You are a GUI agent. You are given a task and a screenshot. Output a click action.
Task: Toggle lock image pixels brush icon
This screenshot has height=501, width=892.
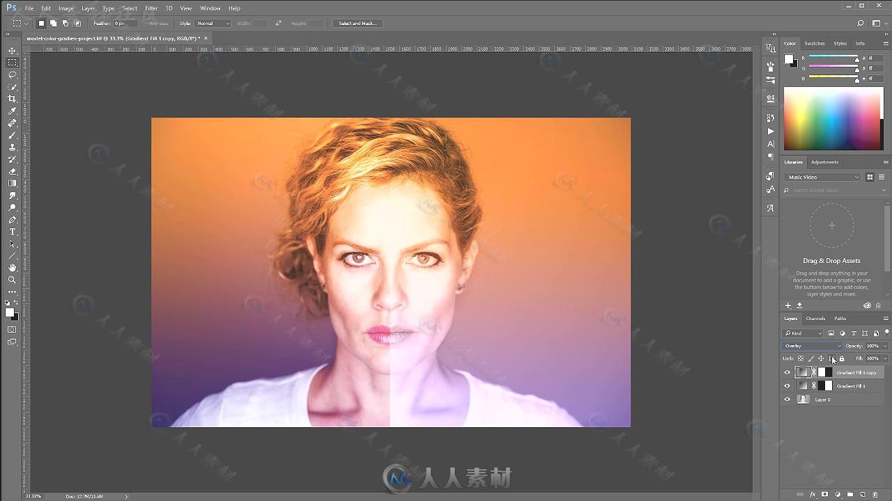point(810,358)
